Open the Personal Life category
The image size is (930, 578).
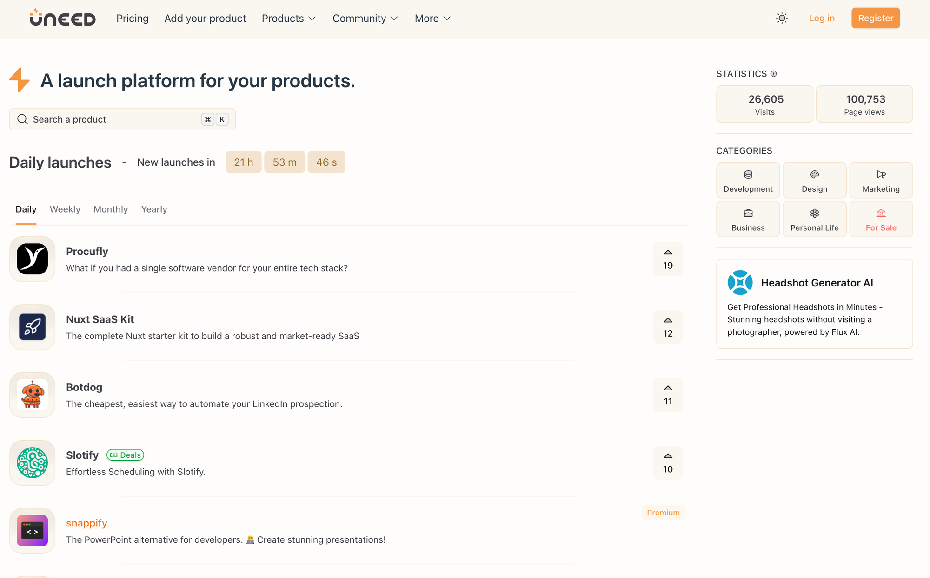815,219
